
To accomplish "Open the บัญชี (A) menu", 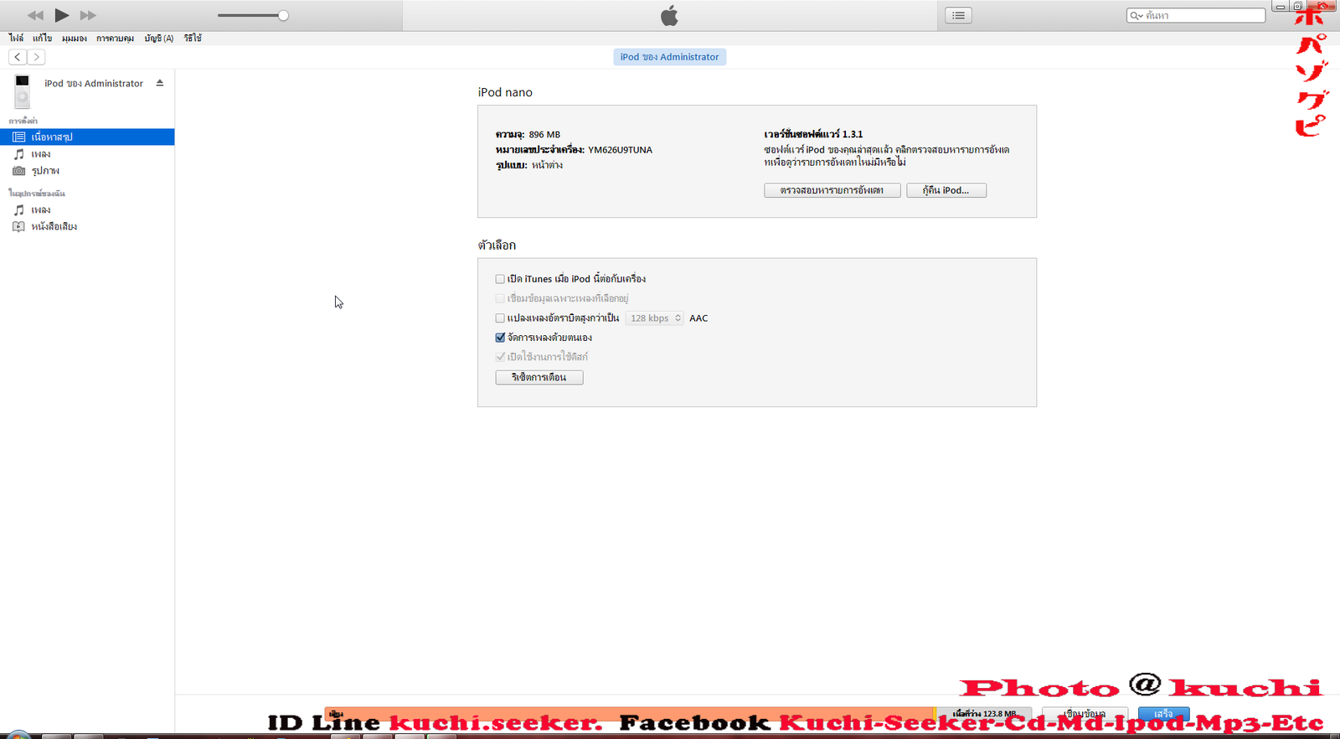I will tap(158, 38).
